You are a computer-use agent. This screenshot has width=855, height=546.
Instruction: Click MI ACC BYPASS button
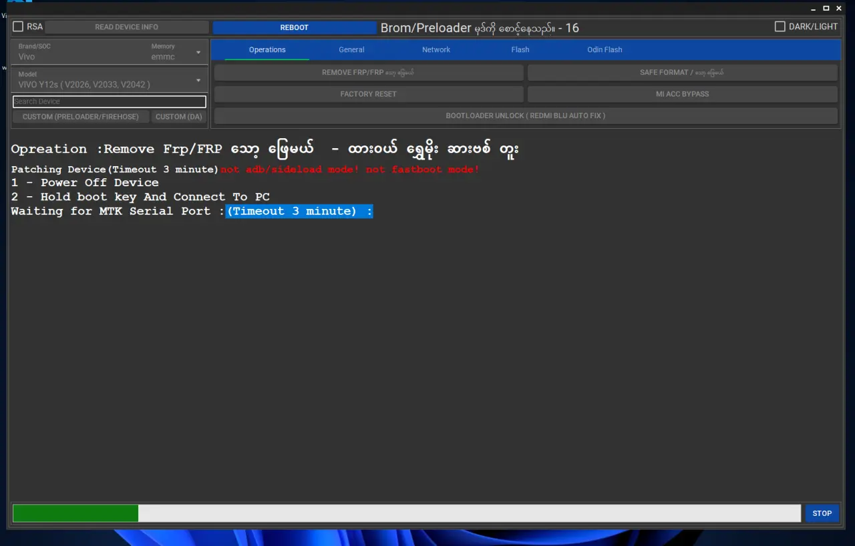click(x=682, y=94)
